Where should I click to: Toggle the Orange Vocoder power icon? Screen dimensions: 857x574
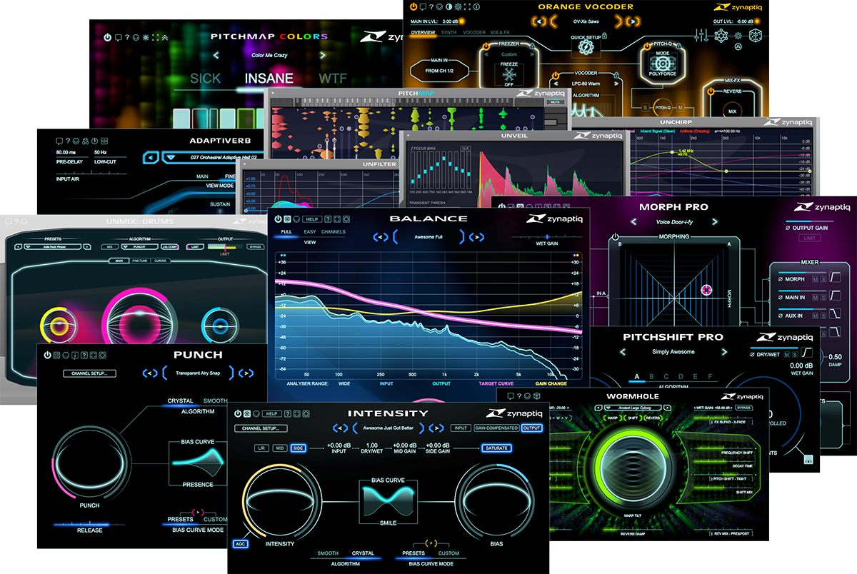pyautogui.click(x=412, y=7)
